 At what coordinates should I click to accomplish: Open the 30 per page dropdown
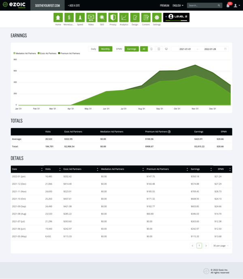(221, 246)
